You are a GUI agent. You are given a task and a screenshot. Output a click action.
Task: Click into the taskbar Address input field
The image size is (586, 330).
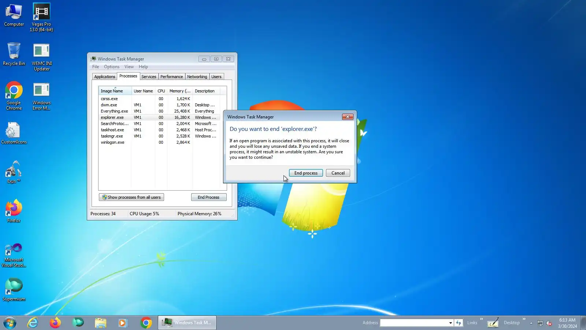[x=414, y=323]
